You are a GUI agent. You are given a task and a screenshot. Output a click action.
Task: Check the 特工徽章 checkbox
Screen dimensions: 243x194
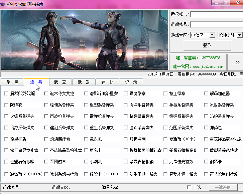[x=165, y=93]
